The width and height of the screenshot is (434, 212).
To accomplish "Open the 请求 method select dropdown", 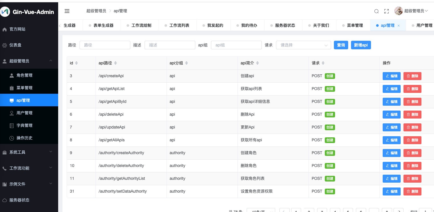I will [x=303, y=45].
